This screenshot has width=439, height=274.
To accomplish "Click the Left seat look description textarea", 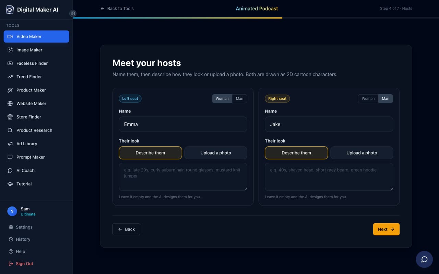I will point(183,177).
